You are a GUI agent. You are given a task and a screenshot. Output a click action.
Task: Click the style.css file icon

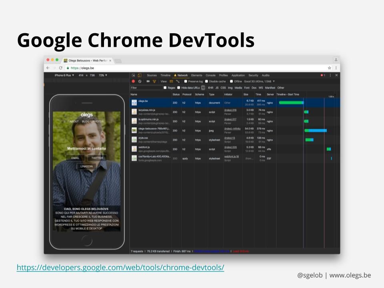coord(134,140)
